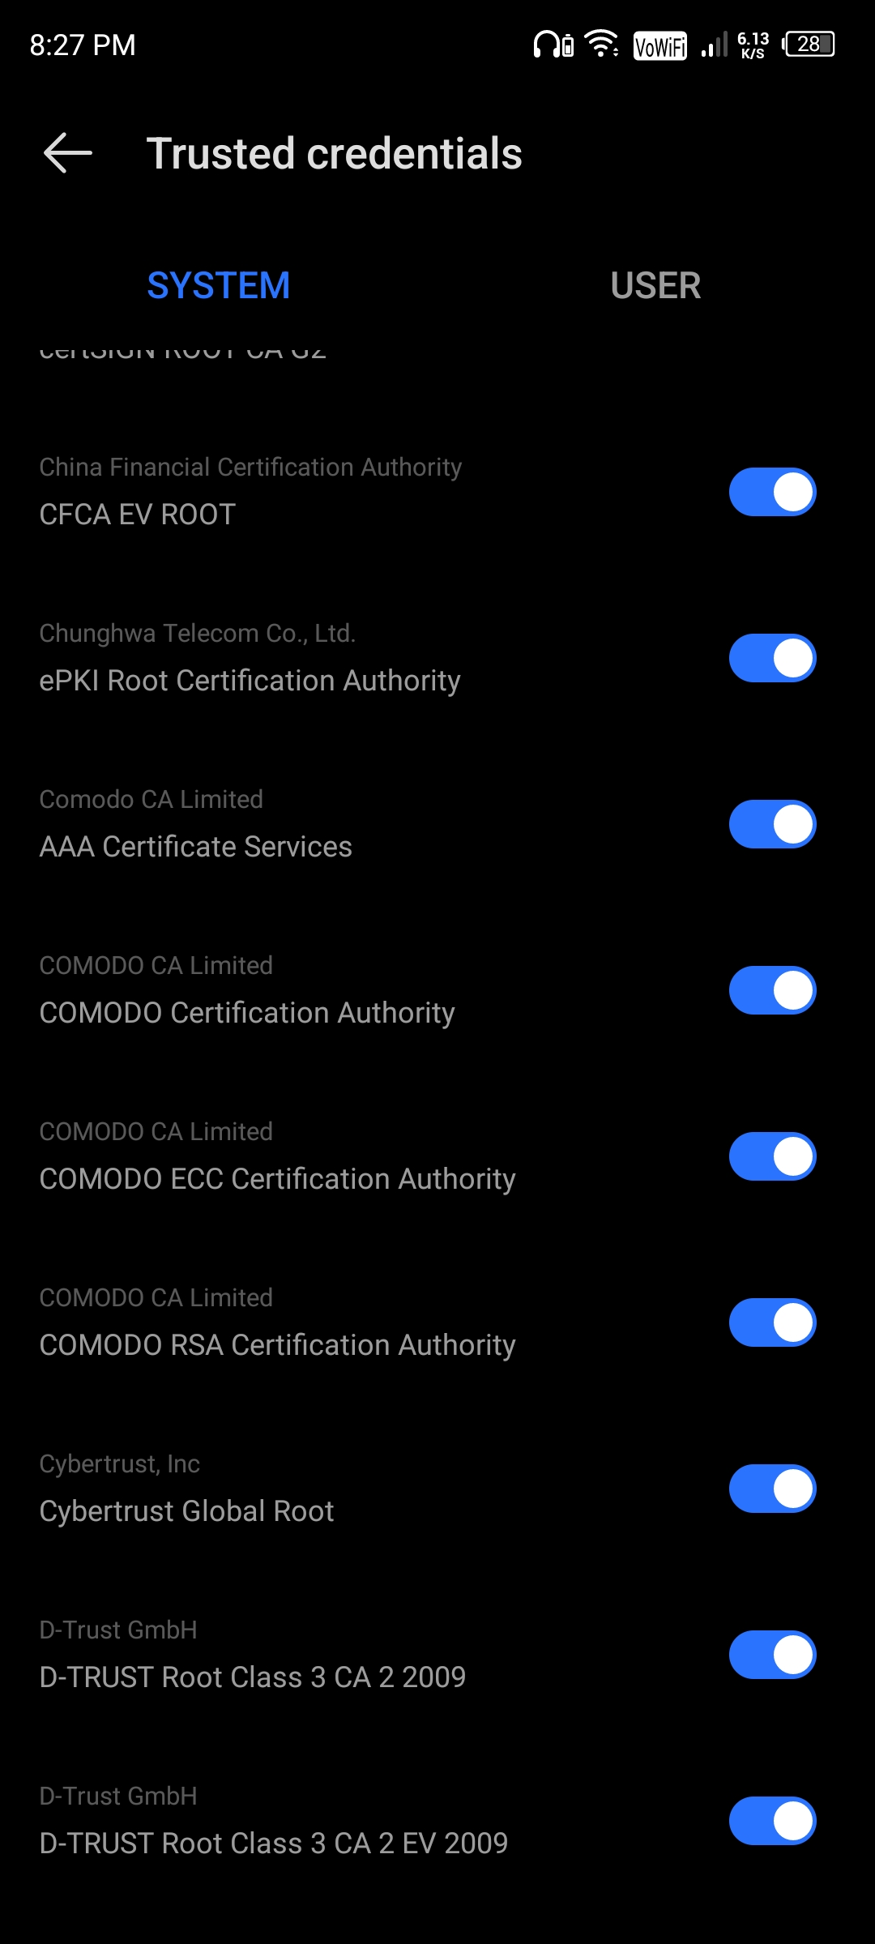875x1944 pixels.
Task: Tap the VoWiFi indicator icon
Action: 660,45
